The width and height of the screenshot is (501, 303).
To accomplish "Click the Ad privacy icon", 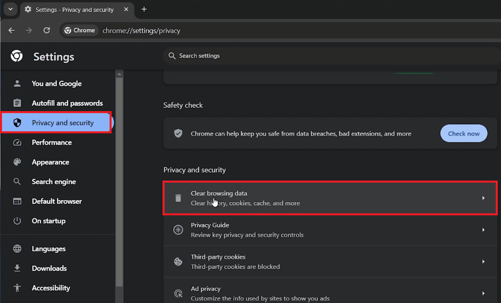I will [x=178, y=293].
